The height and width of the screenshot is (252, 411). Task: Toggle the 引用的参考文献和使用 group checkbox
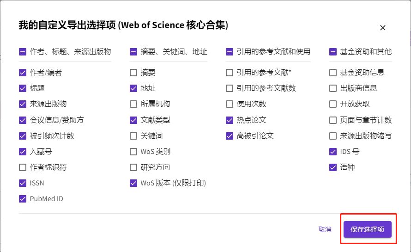(230, 52)
